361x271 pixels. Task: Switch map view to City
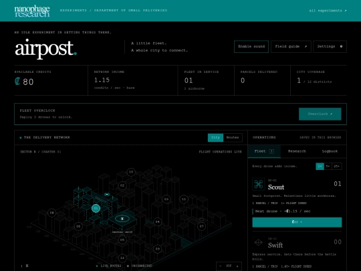[x=215, y=137]
